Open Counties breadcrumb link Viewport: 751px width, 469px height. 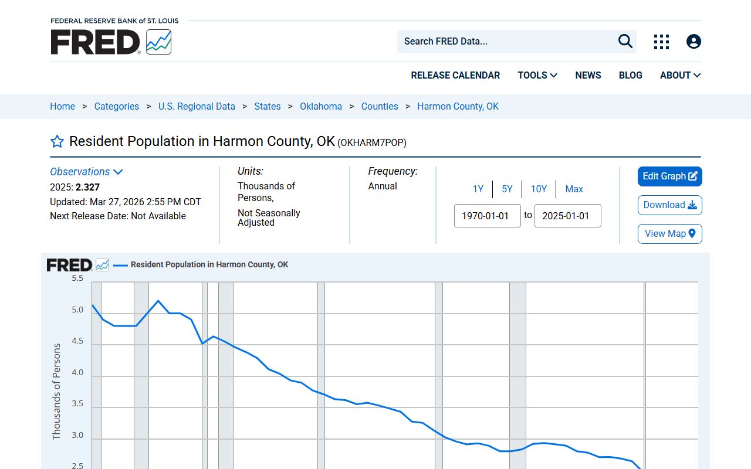click(380, 106)
